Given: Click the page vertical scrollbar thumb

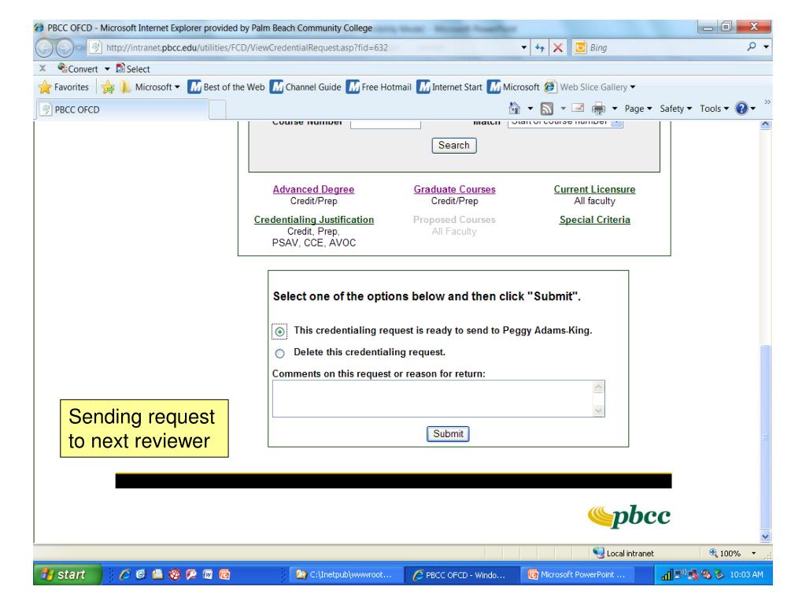Looking at the screenshot, I should [x=765, y=436].
